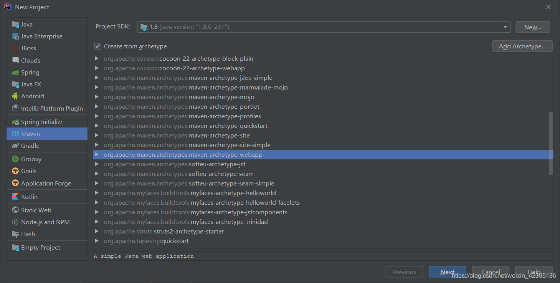
Task: Click the Previous button
Action: click(x=404, y=272)
